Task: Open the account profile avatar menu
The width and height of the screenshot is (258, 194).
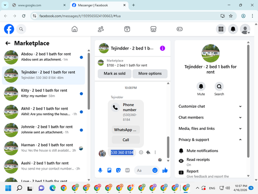Action: point(245,29)
